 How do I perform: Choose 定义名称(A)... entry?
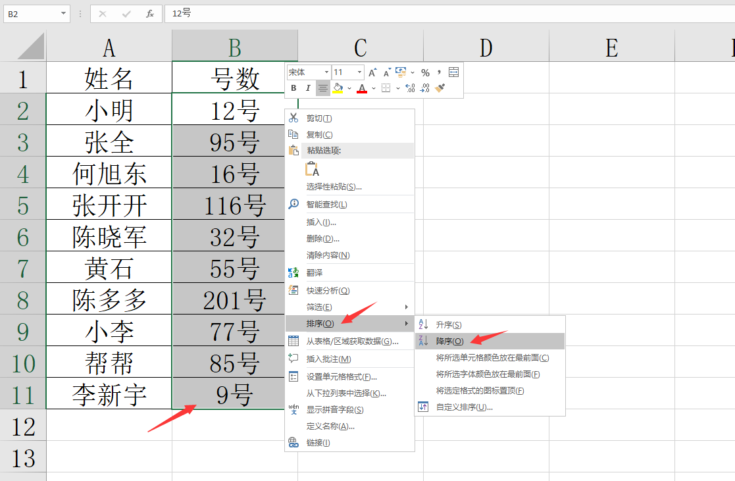pos(349,426)
